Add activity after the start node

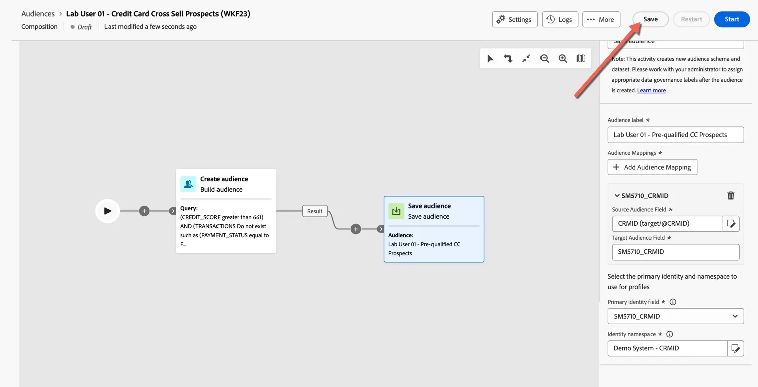coord(144,211)
